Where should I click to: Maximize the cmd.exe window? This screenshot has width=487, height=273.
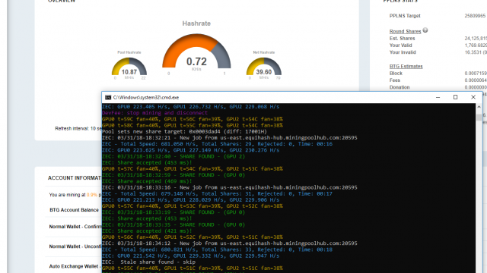point(455,97)
